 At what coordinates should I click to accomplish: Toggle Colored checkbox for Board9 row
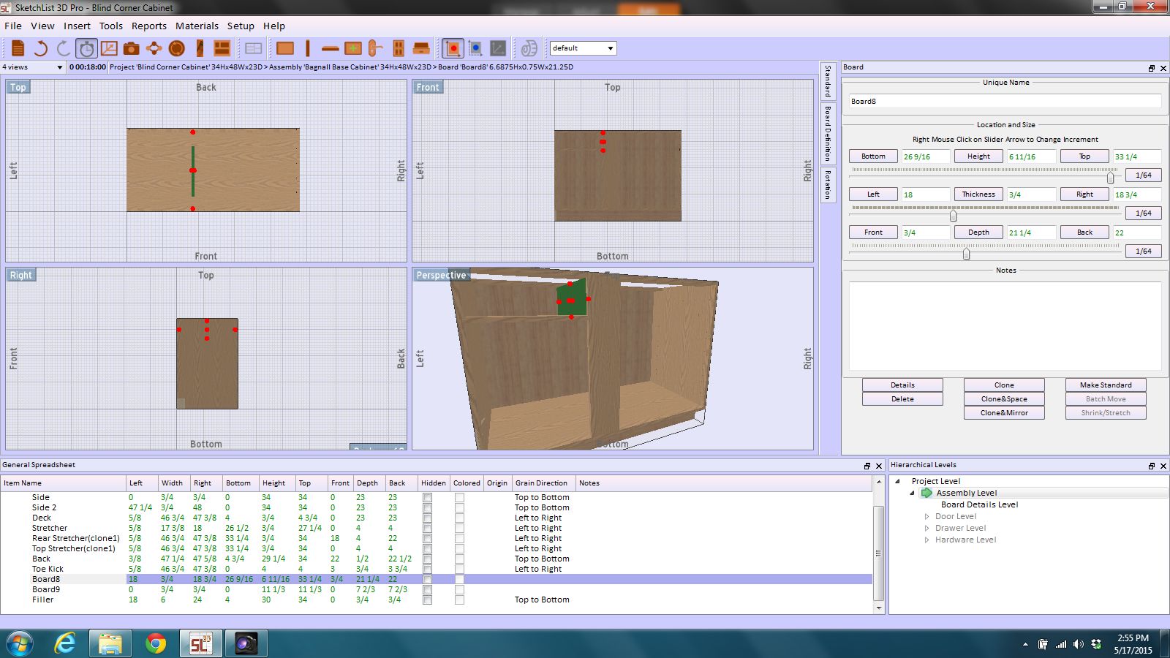tap(459, 589)
